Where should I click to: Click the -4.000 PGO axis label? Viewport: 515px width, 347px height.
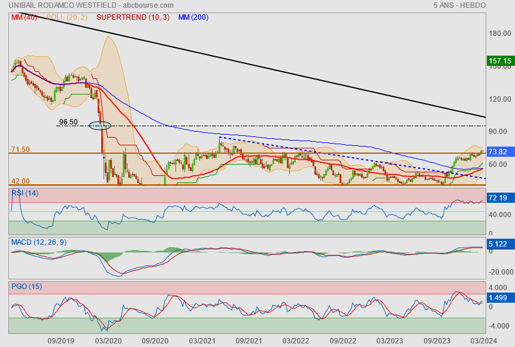499,326
